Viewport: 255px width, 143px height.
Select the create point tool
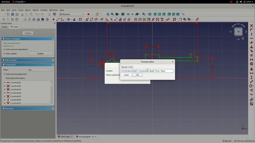tap(53, 19)
